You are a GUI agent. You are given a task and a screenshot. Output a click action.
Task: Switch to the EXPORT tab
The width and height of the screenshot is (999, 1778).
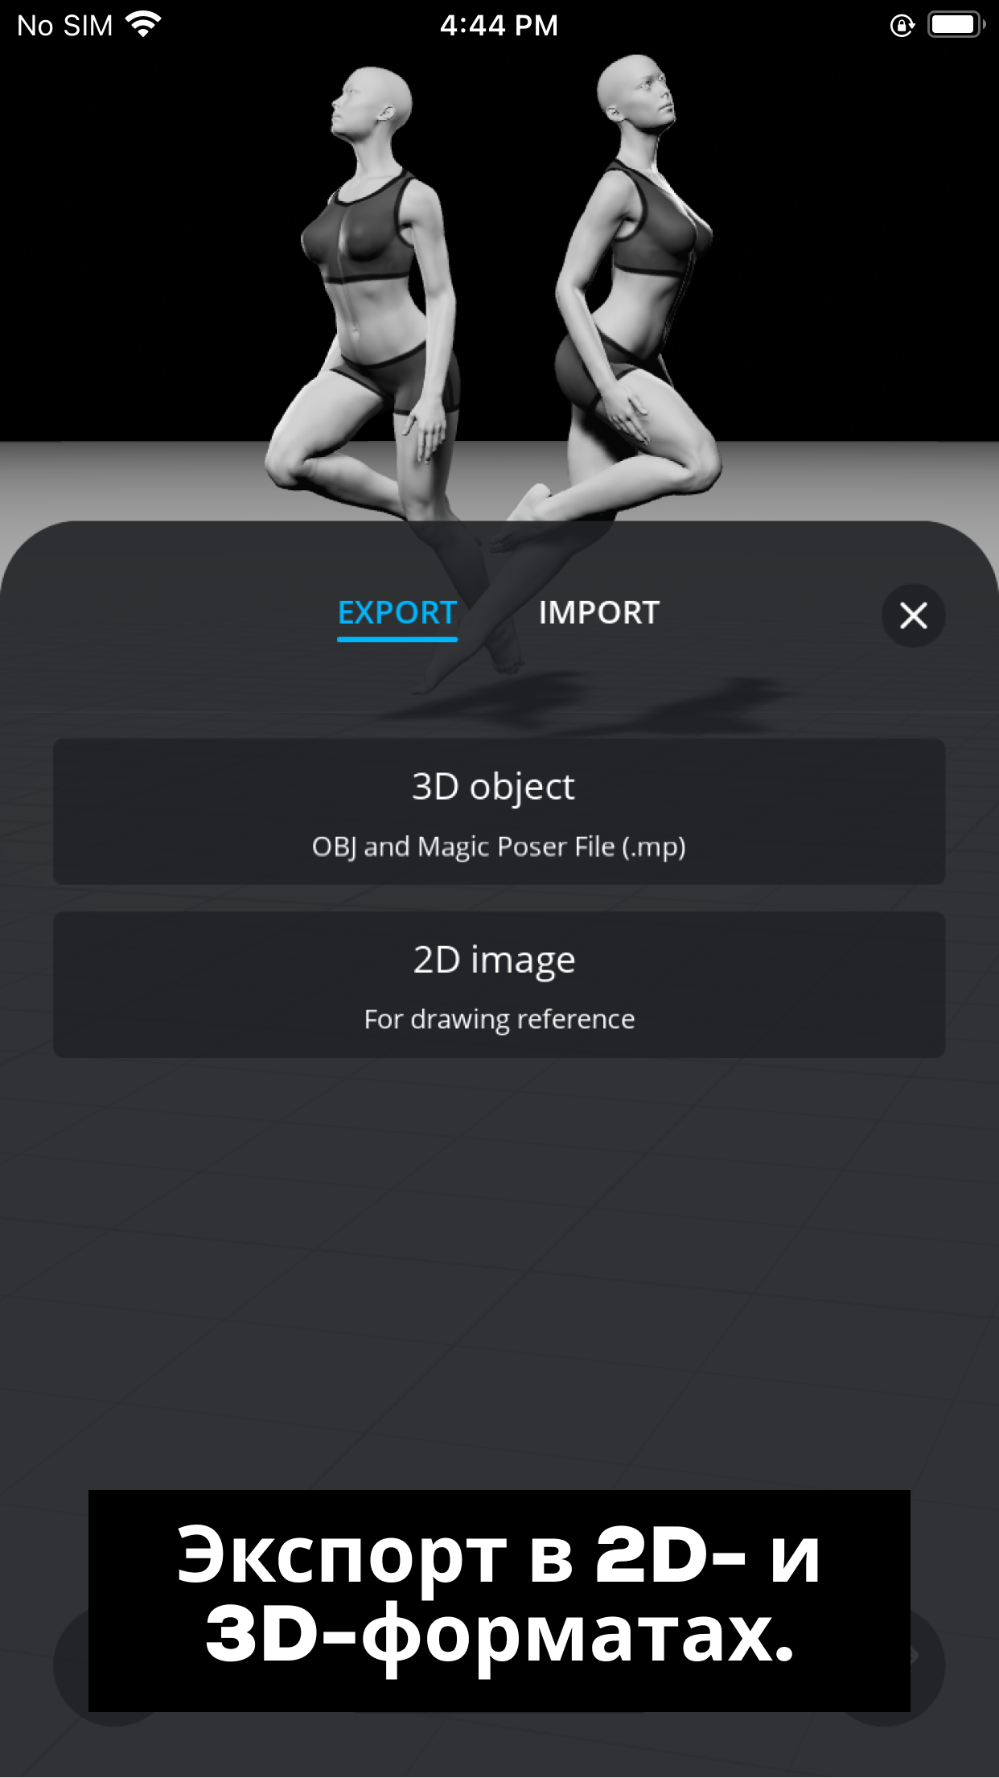(x=397, y=615)
